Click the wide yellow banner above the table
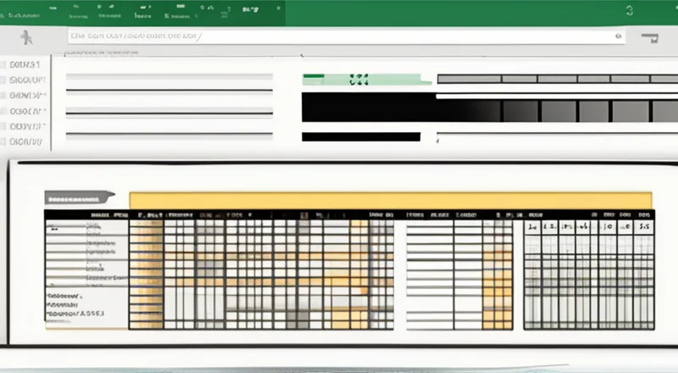678x373 pixels. pos(390,199)
